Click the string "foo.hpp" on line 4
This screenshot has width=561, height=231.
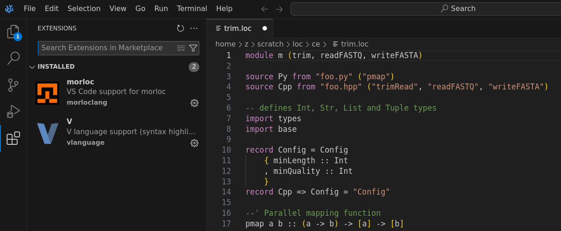point(341,87)
